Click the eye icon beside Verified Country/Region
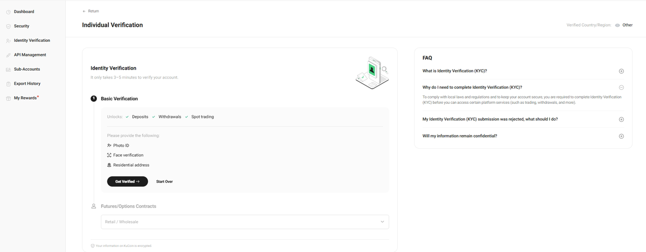The image size is (646, 252). coord(617,25)
